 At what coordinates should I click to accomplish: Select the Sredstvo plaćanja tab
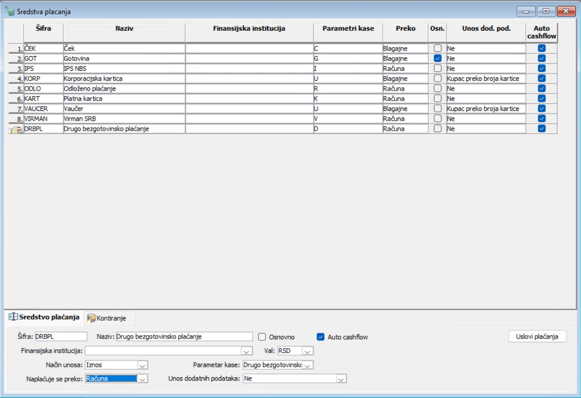[44, 317]
